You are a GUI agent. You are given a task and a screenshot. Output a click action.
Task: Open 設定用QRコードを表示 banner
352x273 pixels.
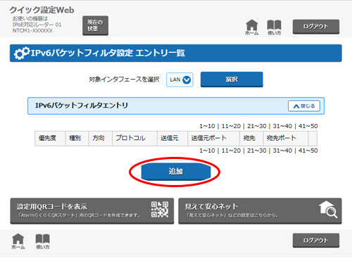[x=92, y=211]
